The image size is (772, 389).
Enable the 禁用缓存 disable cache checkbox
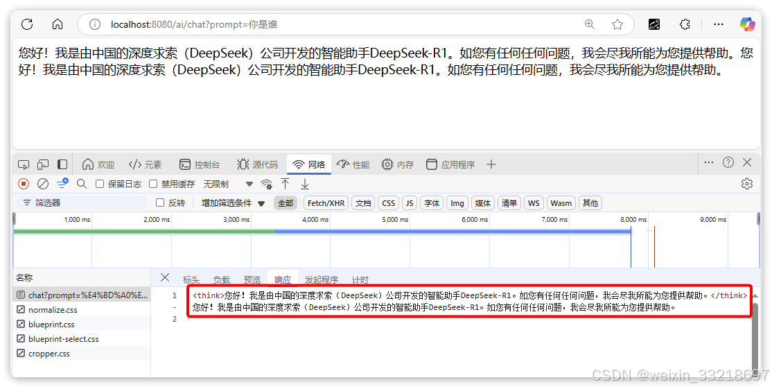153,184
